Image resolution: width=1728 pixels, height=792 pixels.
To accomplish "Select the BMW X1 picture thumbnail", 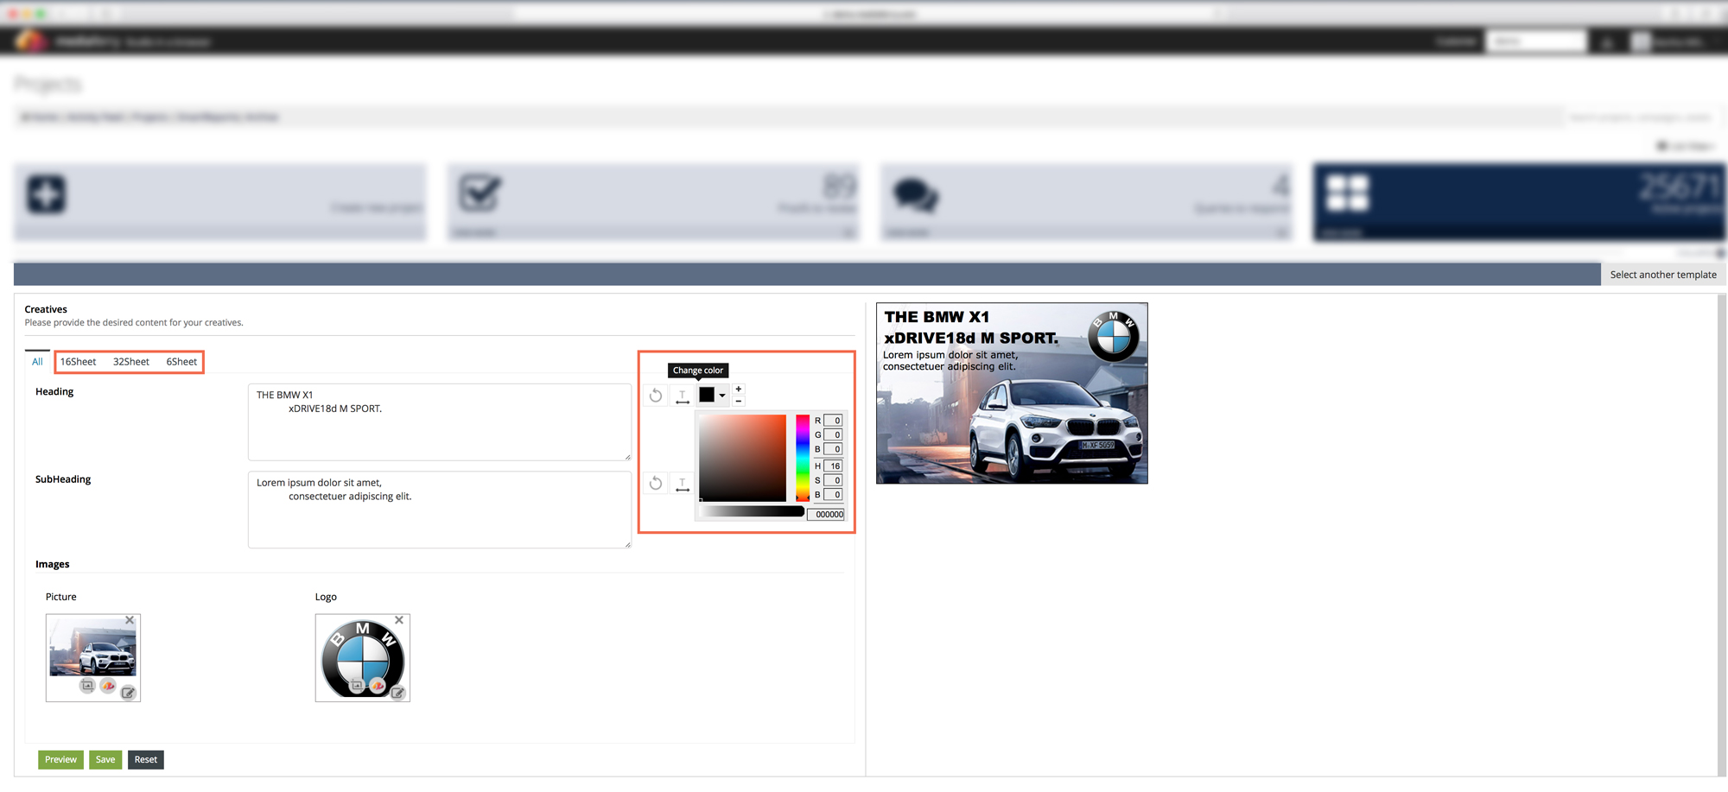I will pos(93,649).
